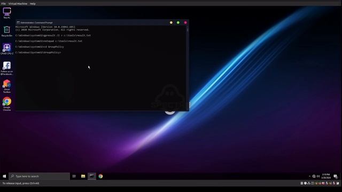Open Task View from the taskbar

[x=74, y=176]
